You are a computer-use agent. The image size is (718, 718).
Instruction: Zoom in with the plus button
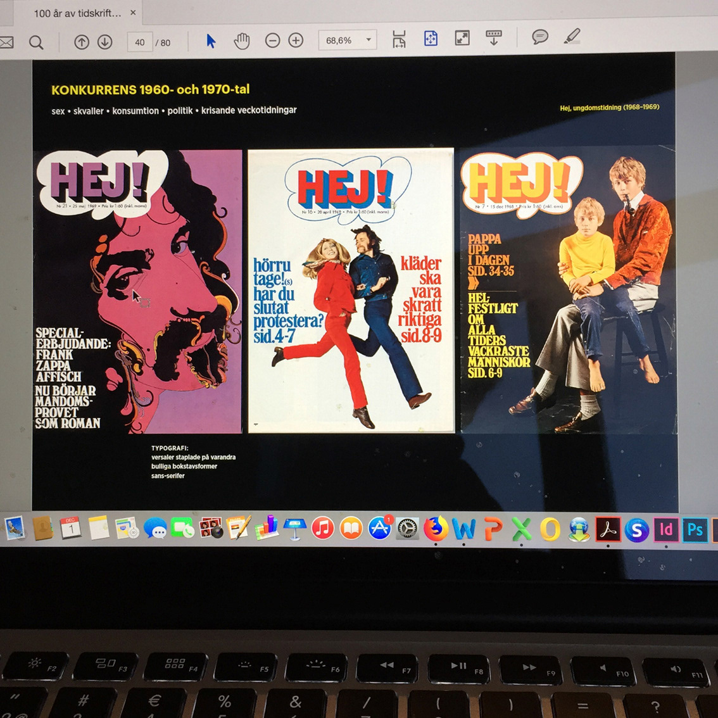[296, 41]
